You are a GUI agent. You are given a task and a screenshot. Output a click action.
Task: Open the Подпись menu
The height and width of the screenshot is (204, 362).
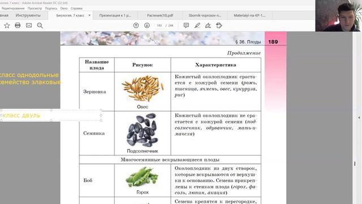point(51,8)
